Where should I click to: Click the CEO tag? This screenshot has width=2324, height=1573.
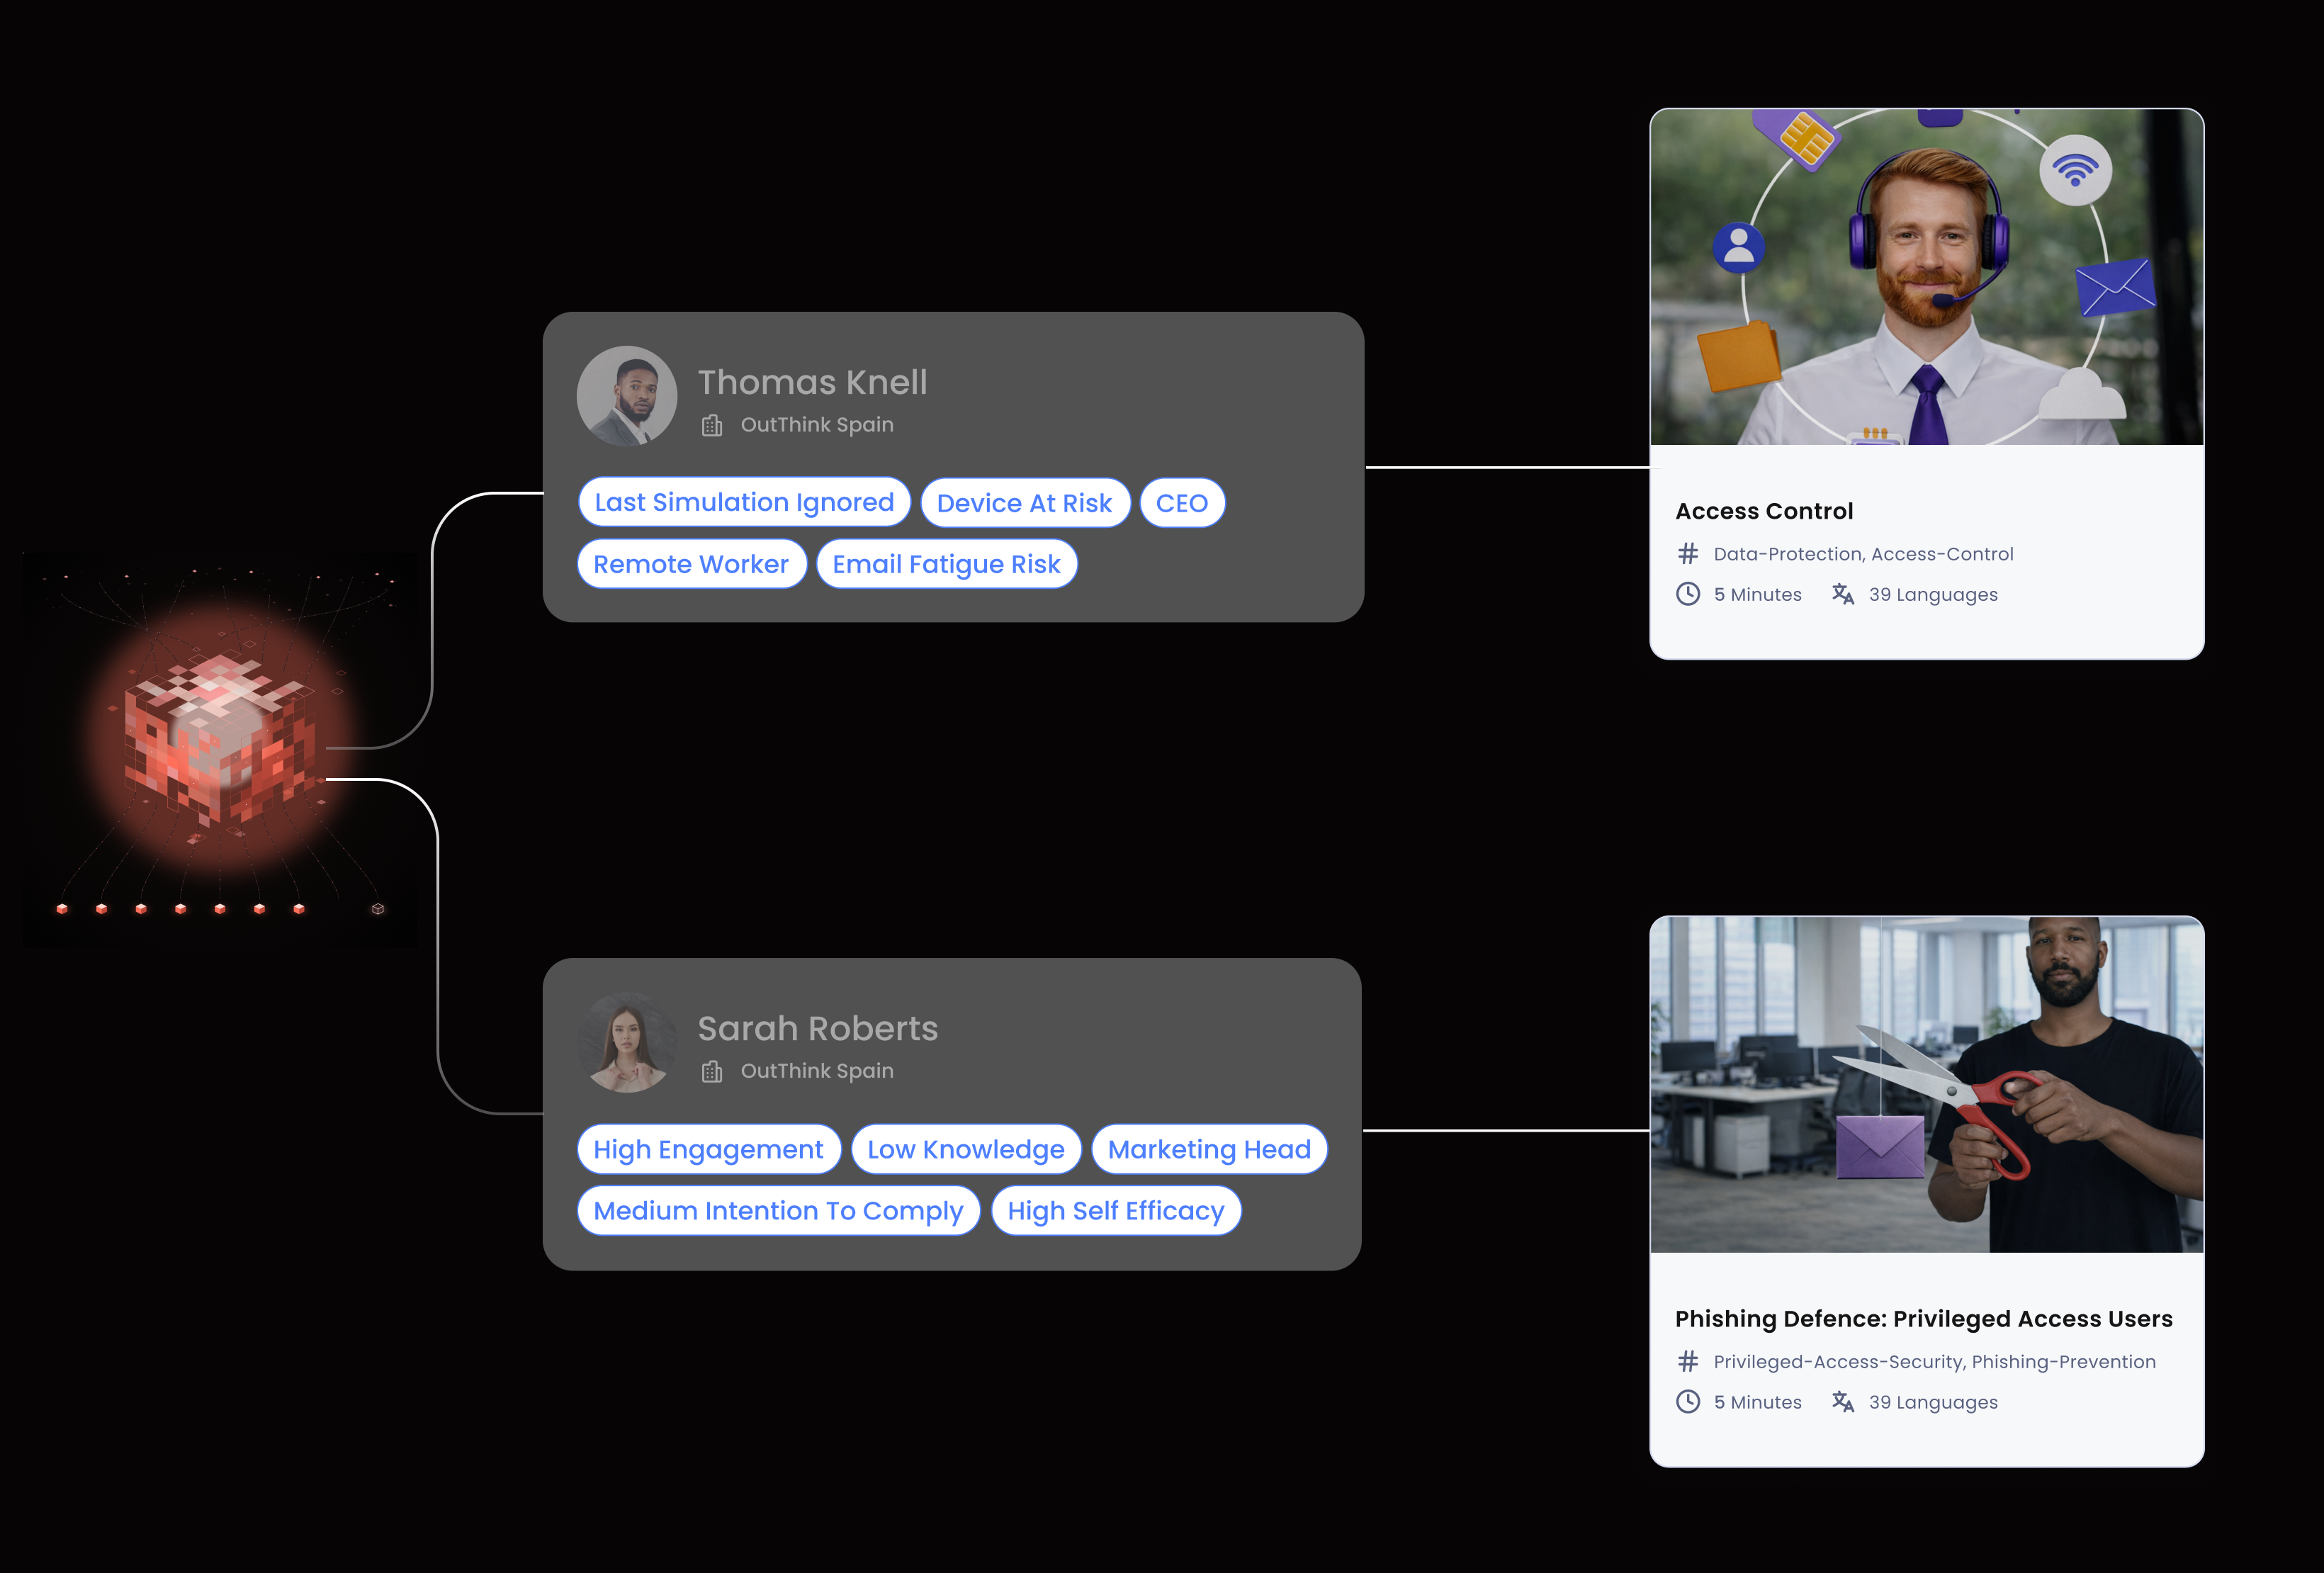tap(1182, 503)
